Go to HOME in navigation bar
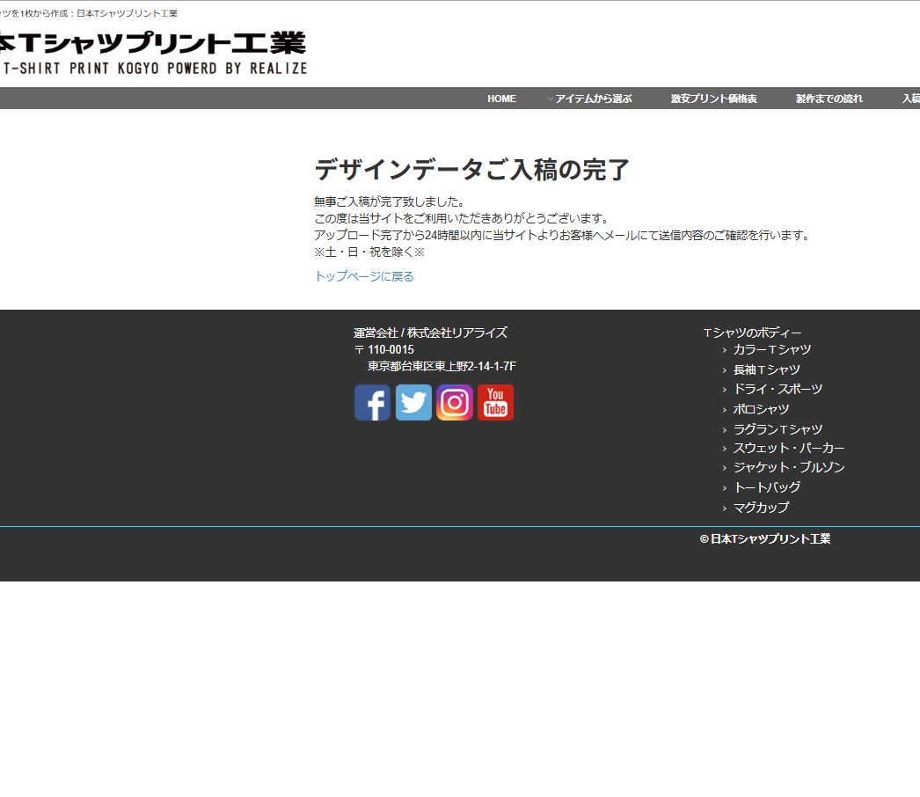Screen dimensions: 920x797 (501, 99)
